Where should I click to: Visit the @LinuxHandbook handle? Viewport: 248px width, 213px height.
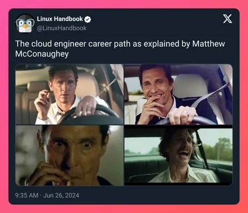click(x=61, y=28)
